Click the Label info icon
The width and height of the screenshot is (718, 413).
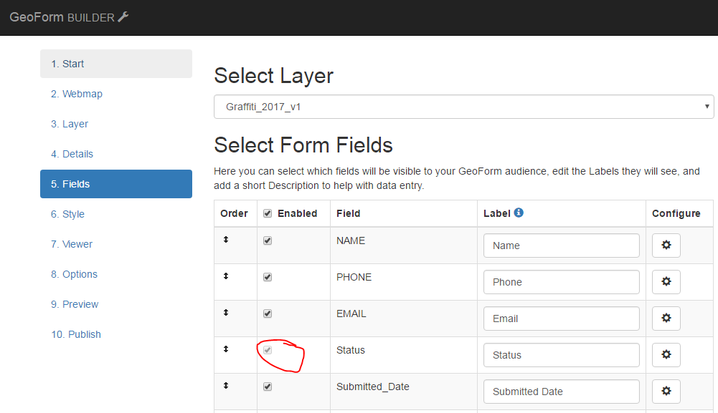tap(519, 213)
